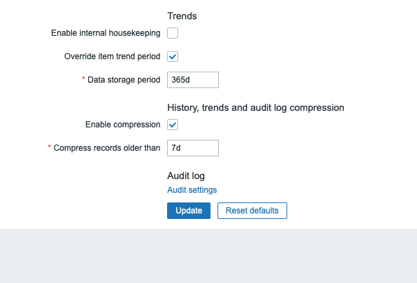The height and width of the screenshot is (283, 417).
Task: Click the "History, trends and audit log compression" heading
Action: (255, 107)
